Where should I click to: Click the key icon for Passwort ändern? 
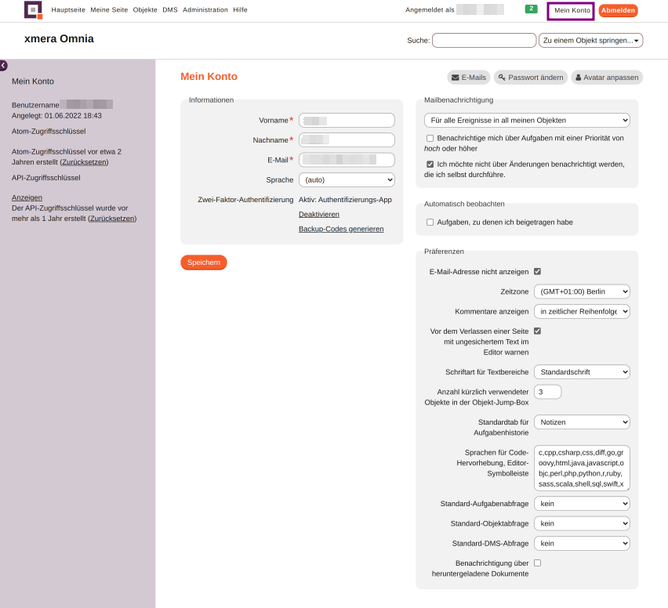coord(502,78)
